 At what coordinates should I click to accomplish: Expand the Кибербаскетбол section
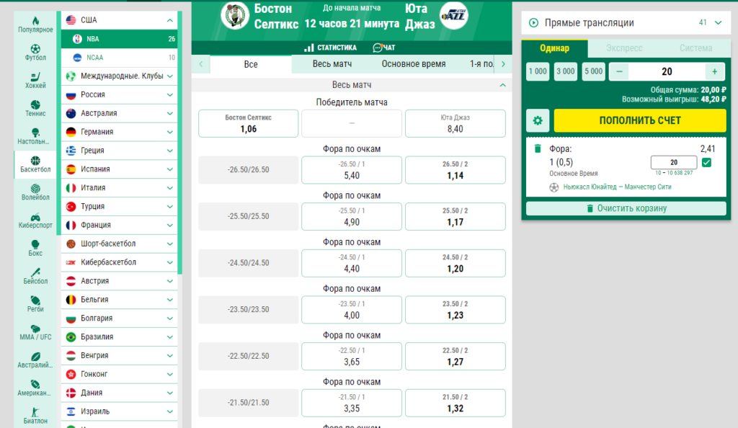170,262
